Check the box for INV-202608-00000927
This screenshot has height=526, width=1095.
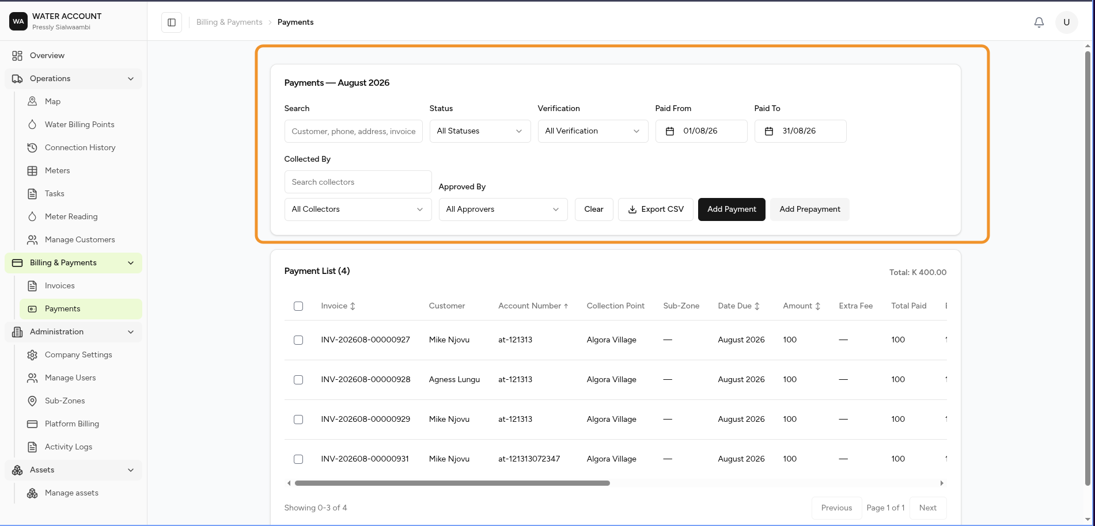[x=298, y=340]
